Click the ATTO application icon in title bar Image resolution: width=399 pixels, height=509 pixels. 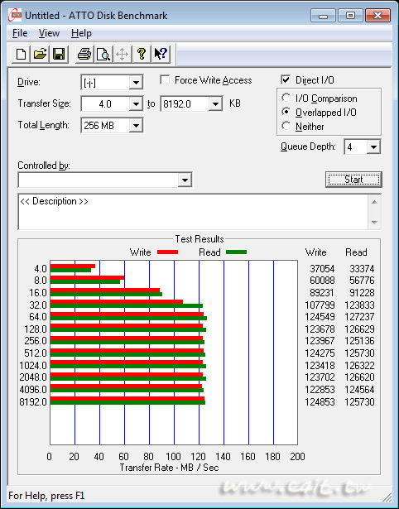15,15
